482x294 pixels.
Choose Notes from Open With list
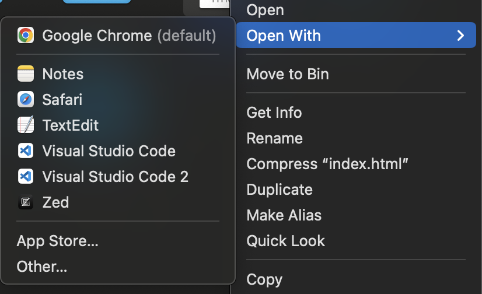pyautogui.click(x=118, y=73)
